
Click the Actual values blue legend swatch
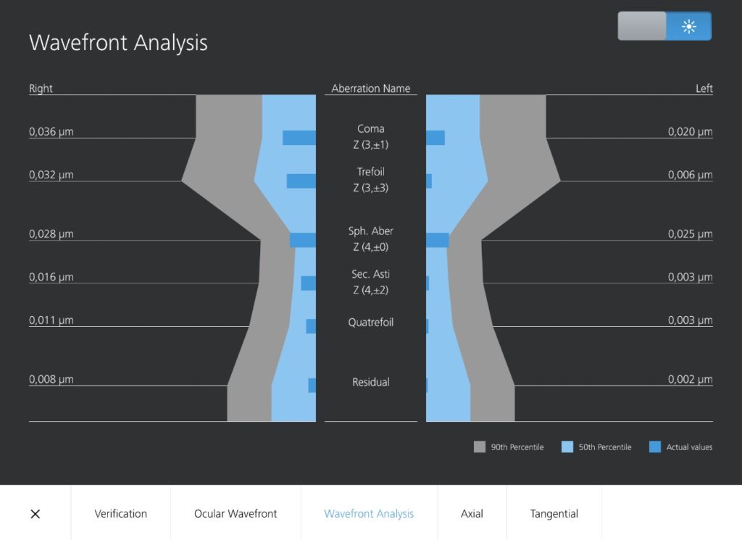(655, 447)
